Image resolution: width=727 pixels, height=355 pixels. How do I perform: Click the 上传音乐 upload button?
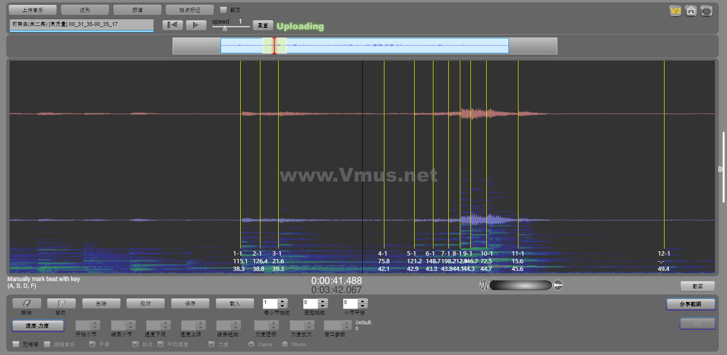33,10
